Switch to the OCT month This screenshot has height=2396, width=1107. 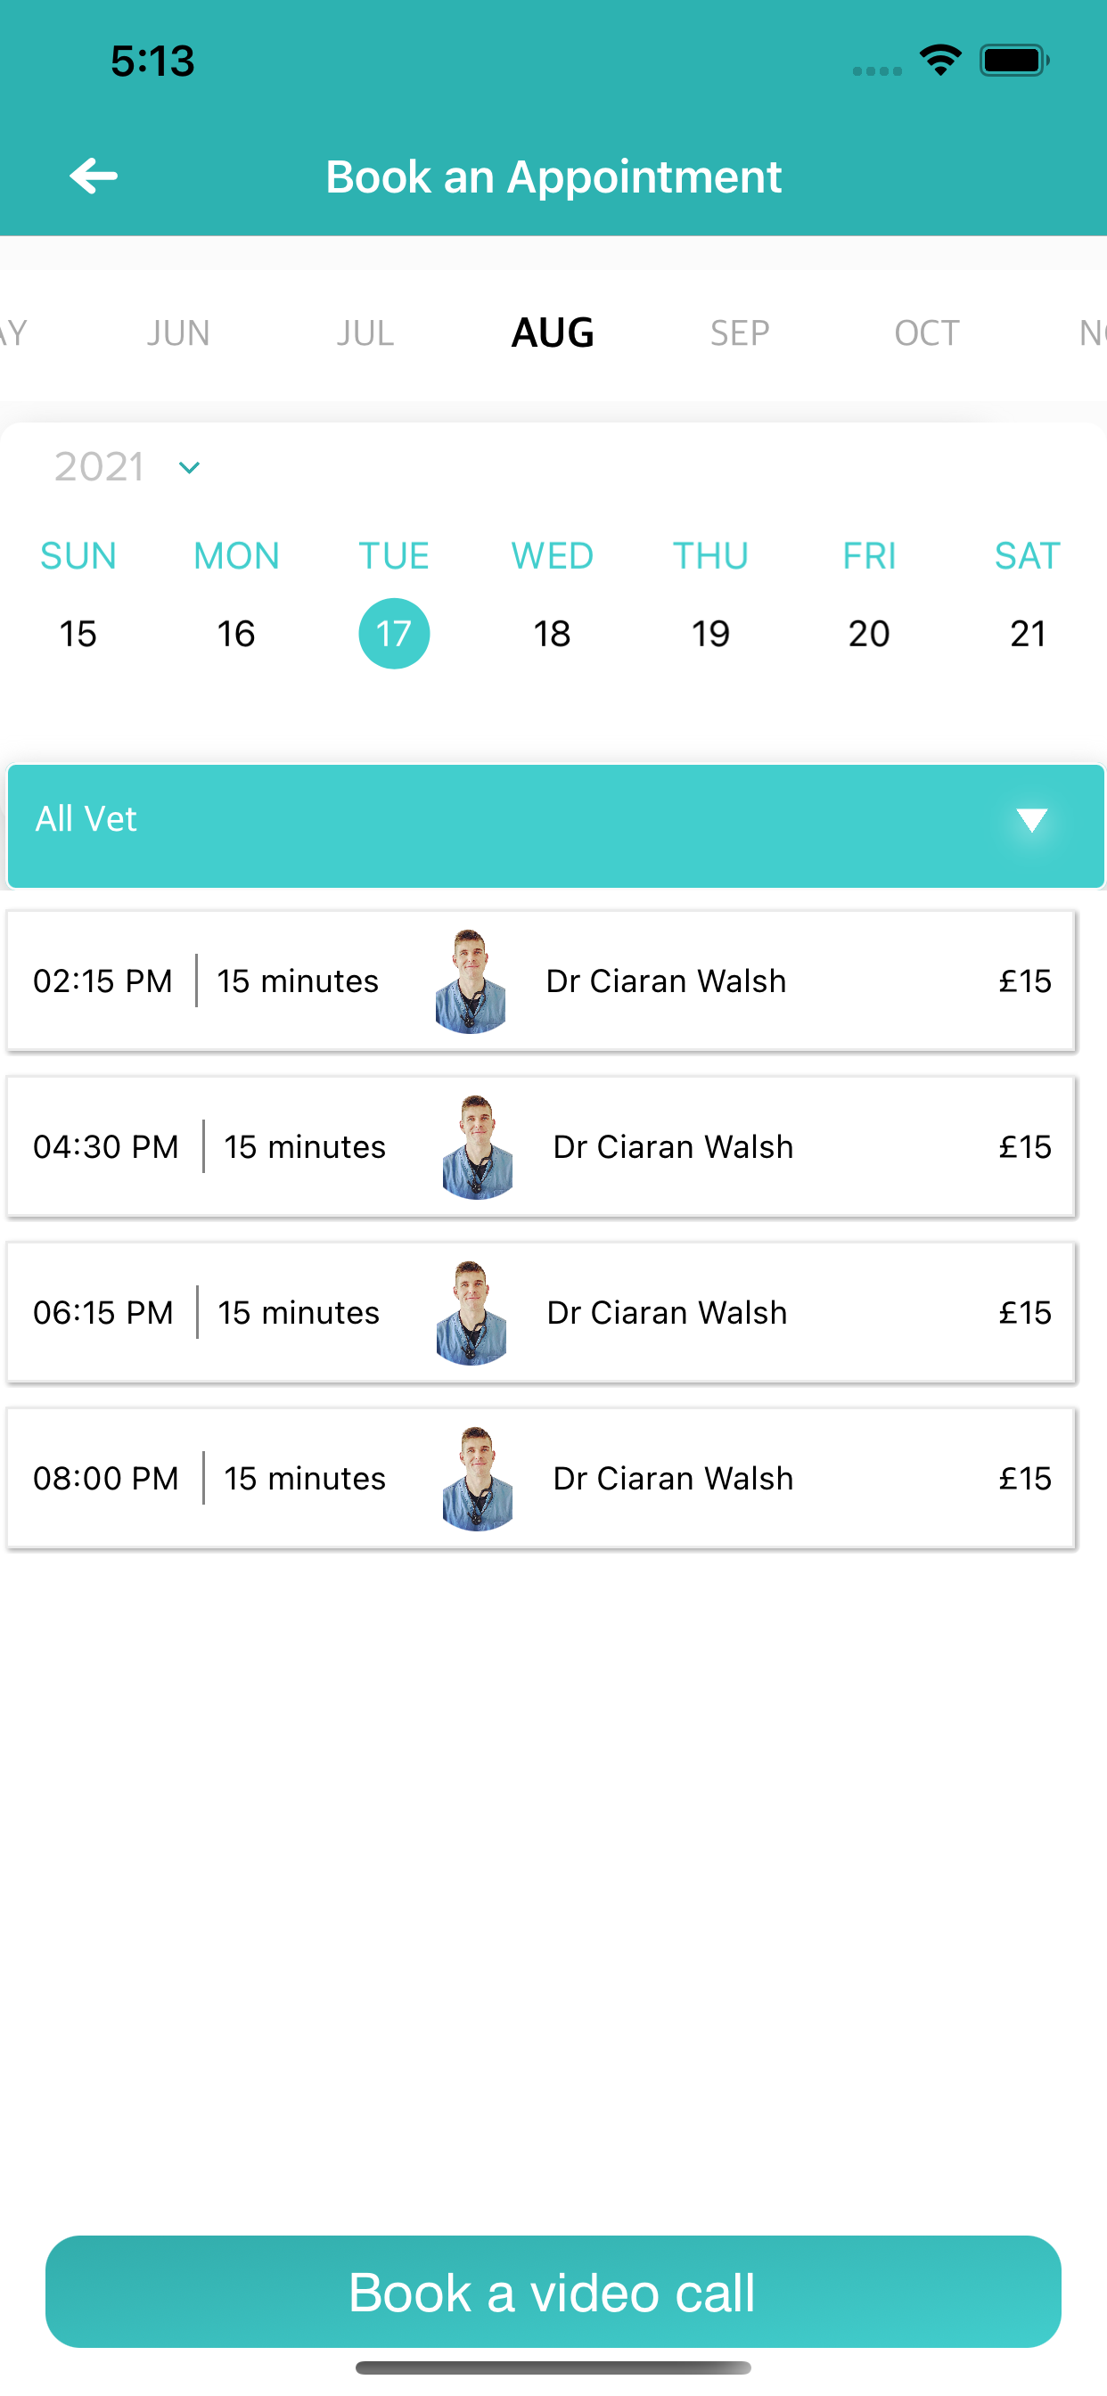[927, 333]
